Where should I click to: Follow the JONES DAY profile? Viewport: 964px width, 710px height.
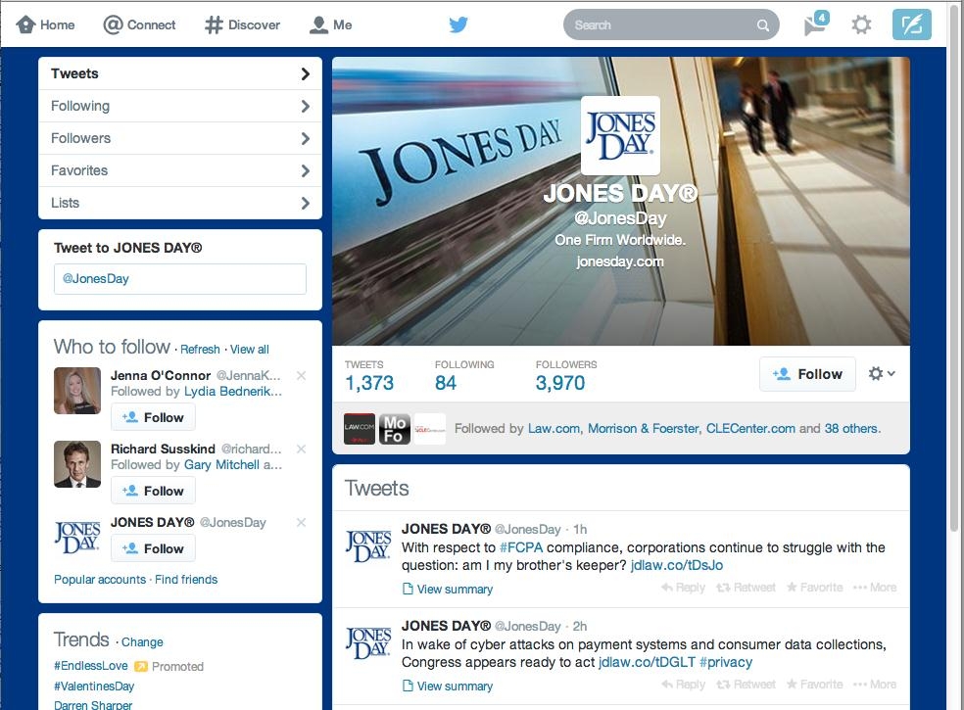(x=807, y=374)
